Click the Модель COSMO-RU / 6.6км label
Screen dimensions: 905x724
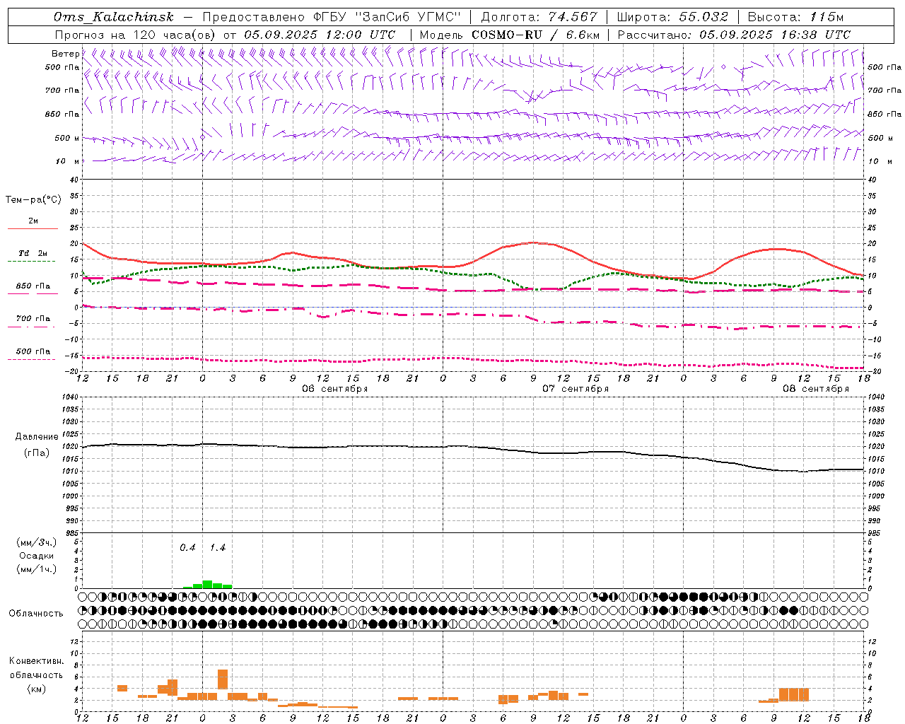pyautogui.click(x=510, y=35)
